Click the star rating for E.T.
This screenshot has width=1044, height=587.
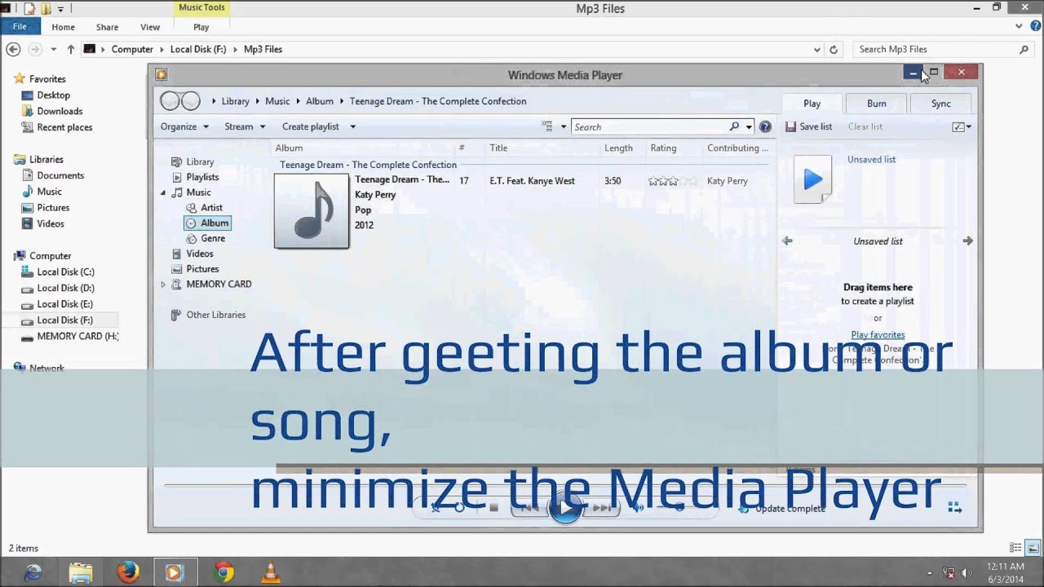[673, 181]
